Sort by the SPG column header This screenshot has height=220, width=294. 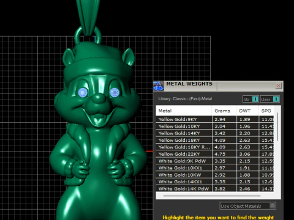266,111
